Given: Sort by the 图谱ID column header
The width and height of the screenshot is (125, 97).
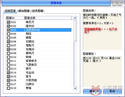Looking at the screenshot, I should 15,18.
